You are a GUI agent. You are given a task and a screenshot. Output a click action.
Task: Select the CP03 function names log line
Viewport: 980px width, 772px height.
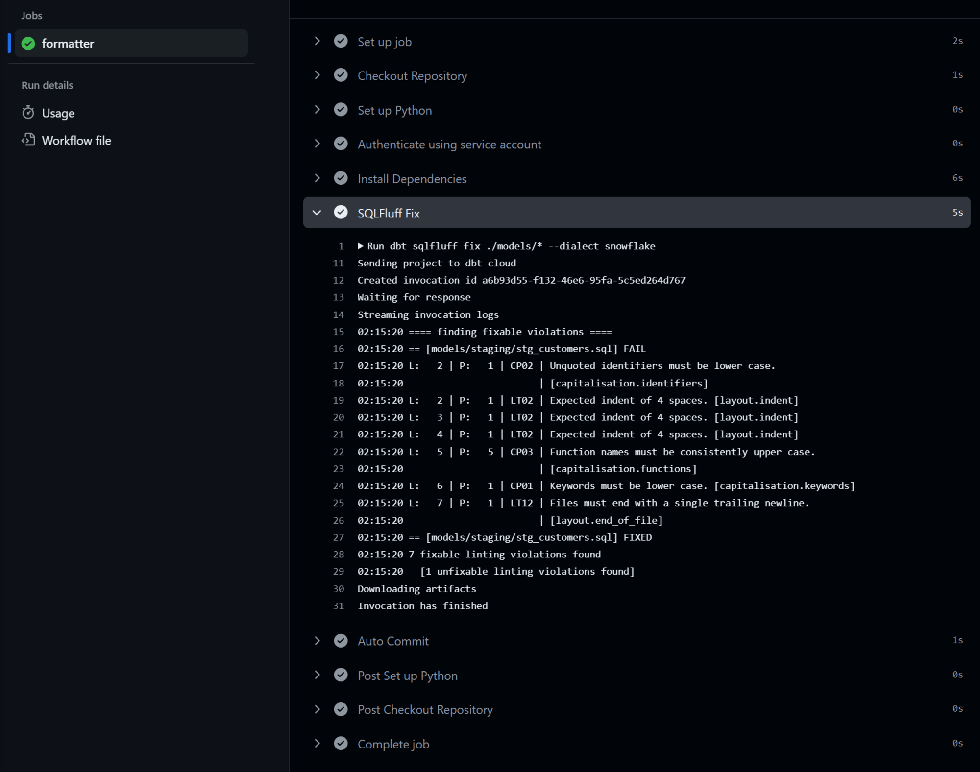[586, 452]
